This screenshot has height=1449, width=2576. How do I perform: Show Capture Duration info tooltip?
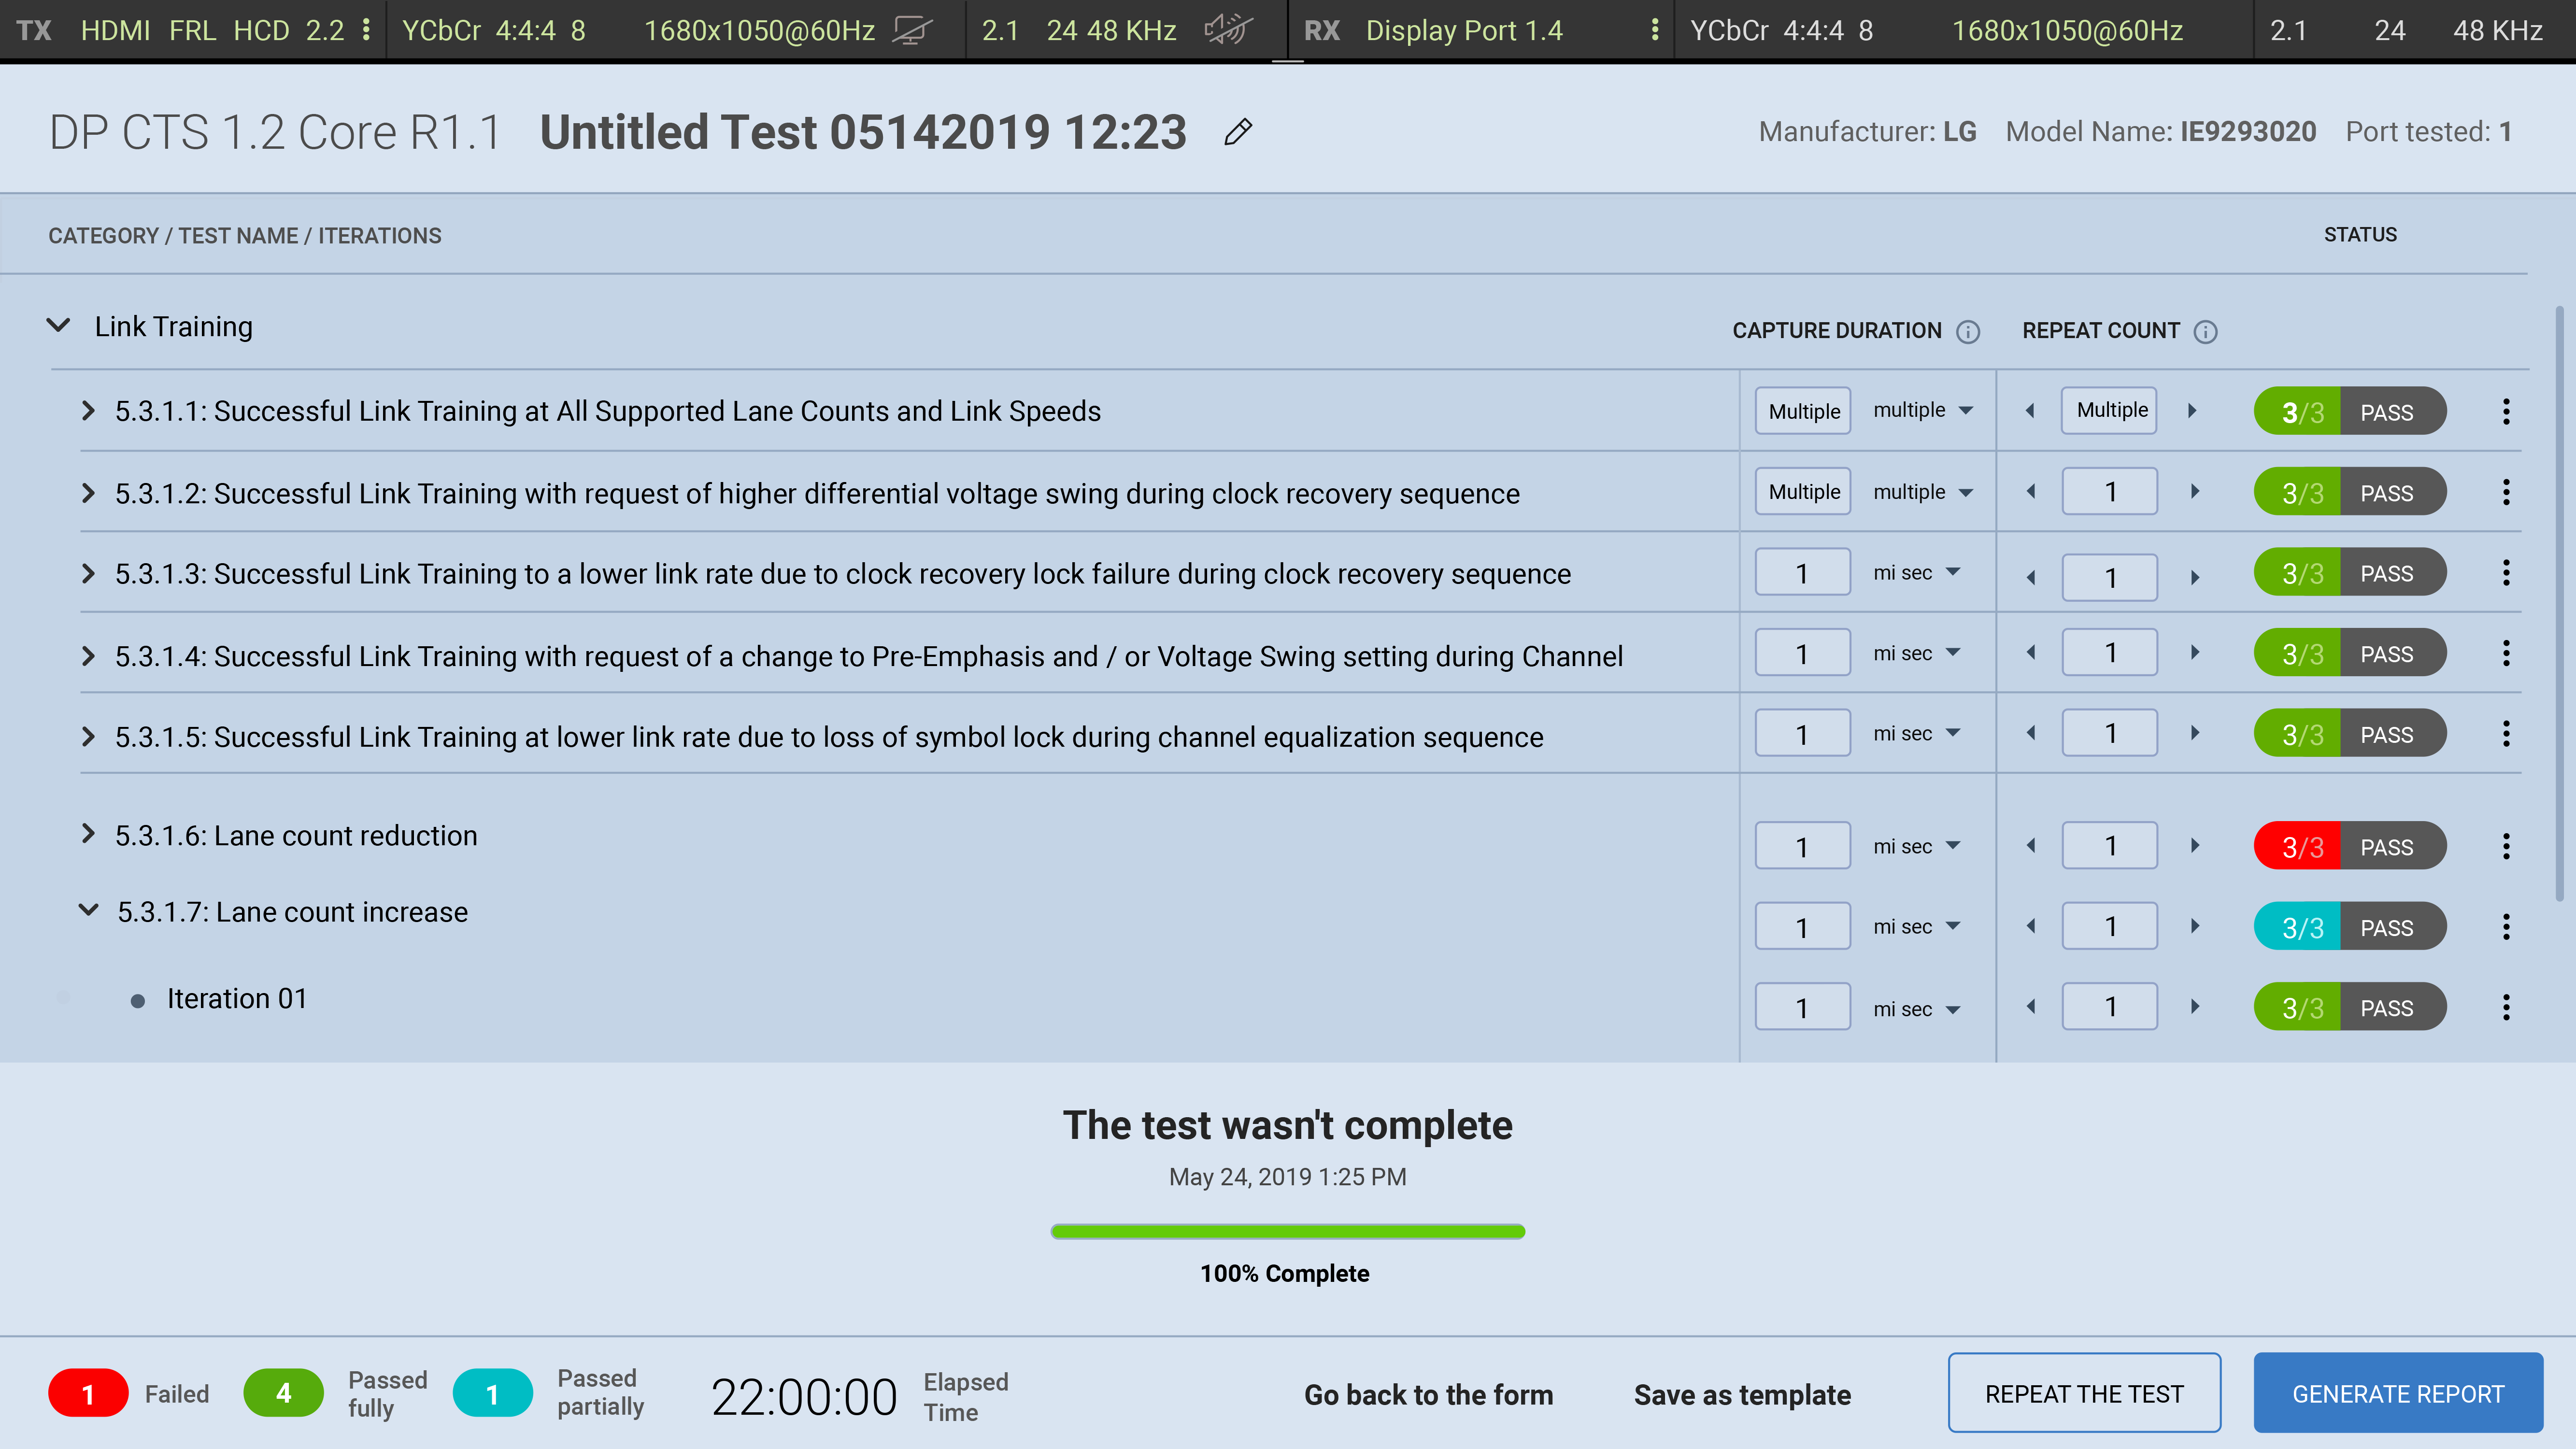point(1968,332)
